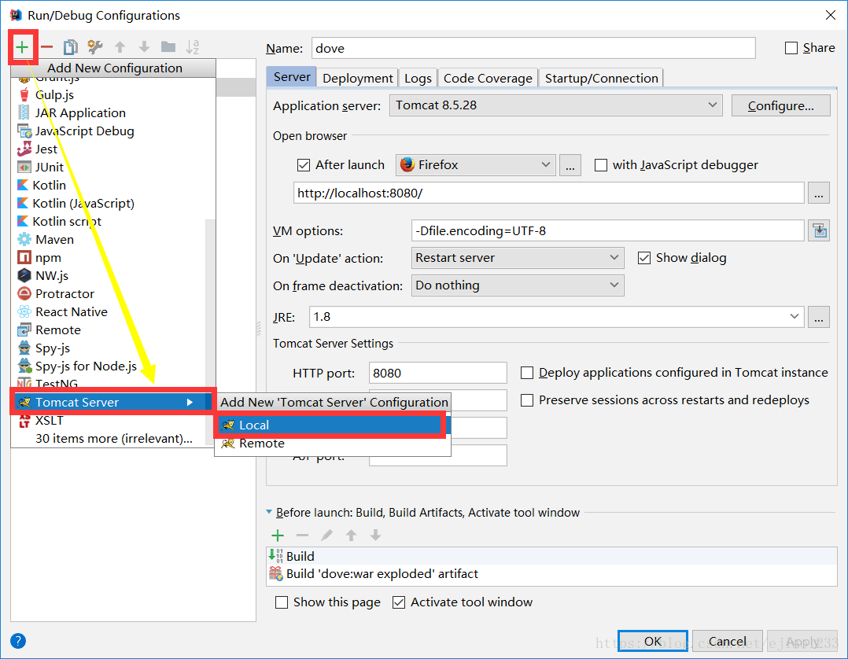This screenshot has width=848, height=659.
Task: Switch to the Server tab
Action: tap(292, 77)
